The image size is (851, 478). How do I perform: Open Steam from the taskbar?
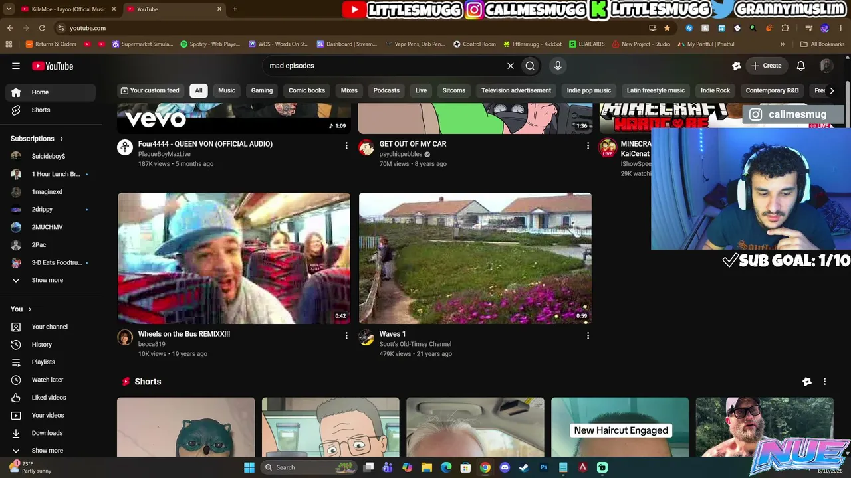(524, 467)
